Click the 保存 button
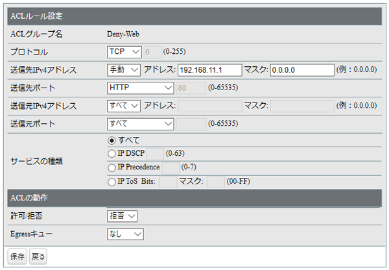 click(18, 256)
